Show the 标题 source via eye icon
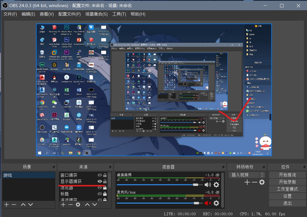This screenshot has width=307, height=217. (100, 194)
